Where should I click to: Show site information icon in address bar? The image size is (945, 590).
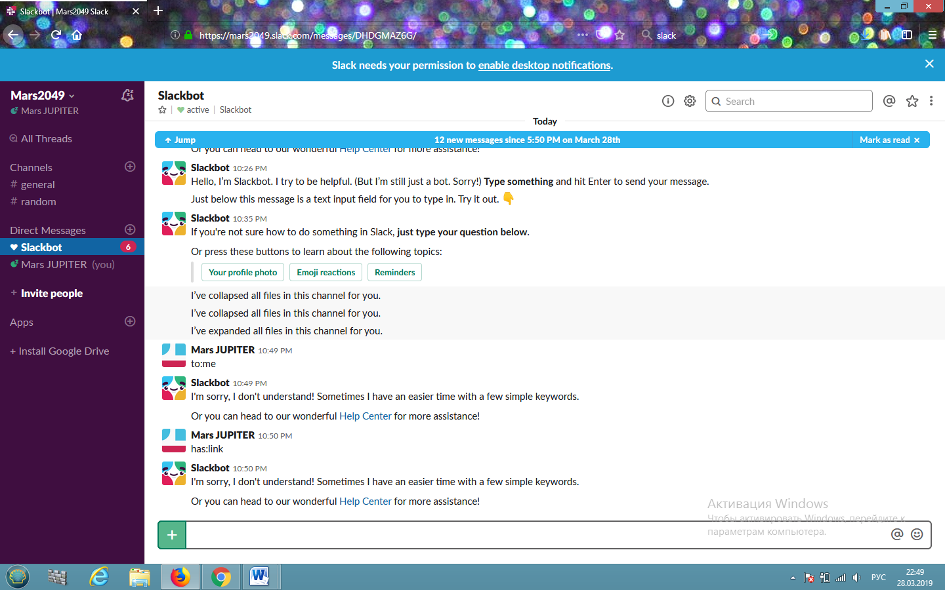175,35
